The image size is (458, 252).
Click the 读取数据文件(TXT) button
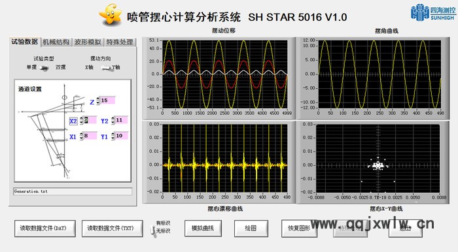click(x=113, y=228)
